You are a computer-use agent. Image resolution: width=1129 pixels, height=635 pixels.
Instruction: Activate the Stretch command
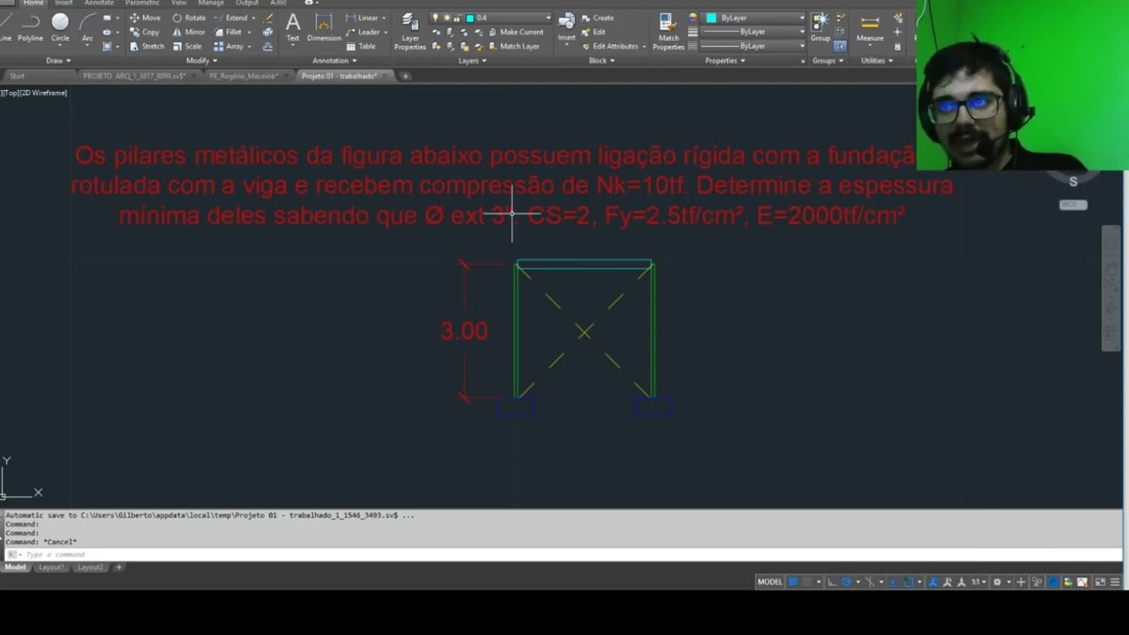(146, 46)
